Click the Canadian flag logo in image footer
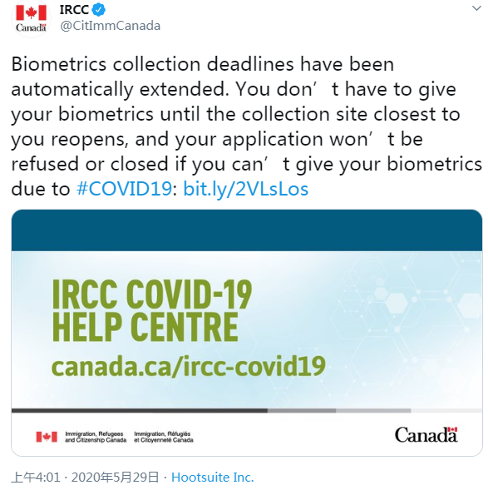 (47, 437)
